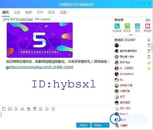Click 更多 link in group apps
The height and width of the screenshot is (130, 153).
click(x=148, y=20)
